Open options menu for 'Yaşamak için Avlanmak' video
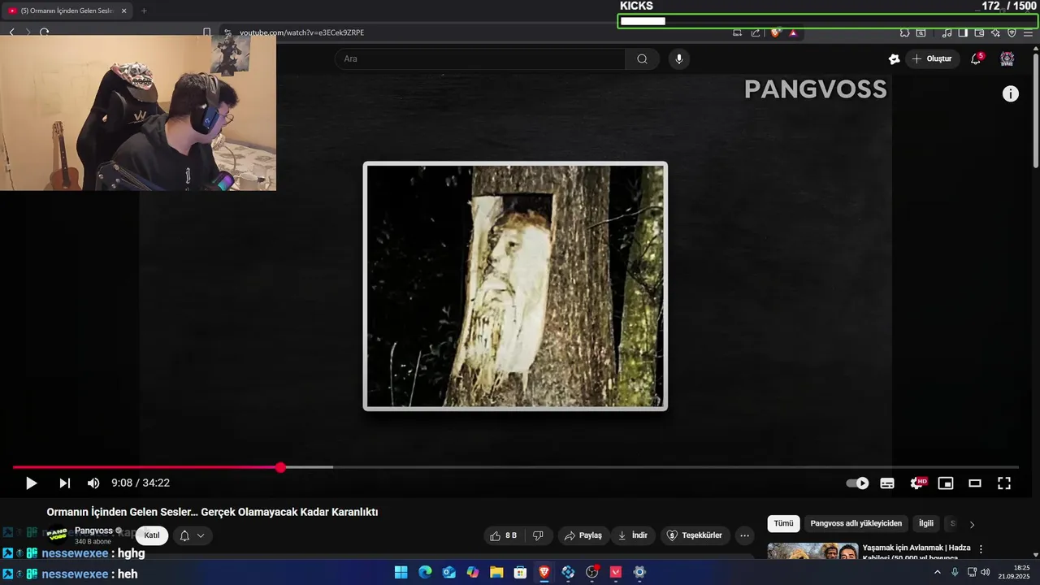The image size is (1040, 585). click(981, 549)
